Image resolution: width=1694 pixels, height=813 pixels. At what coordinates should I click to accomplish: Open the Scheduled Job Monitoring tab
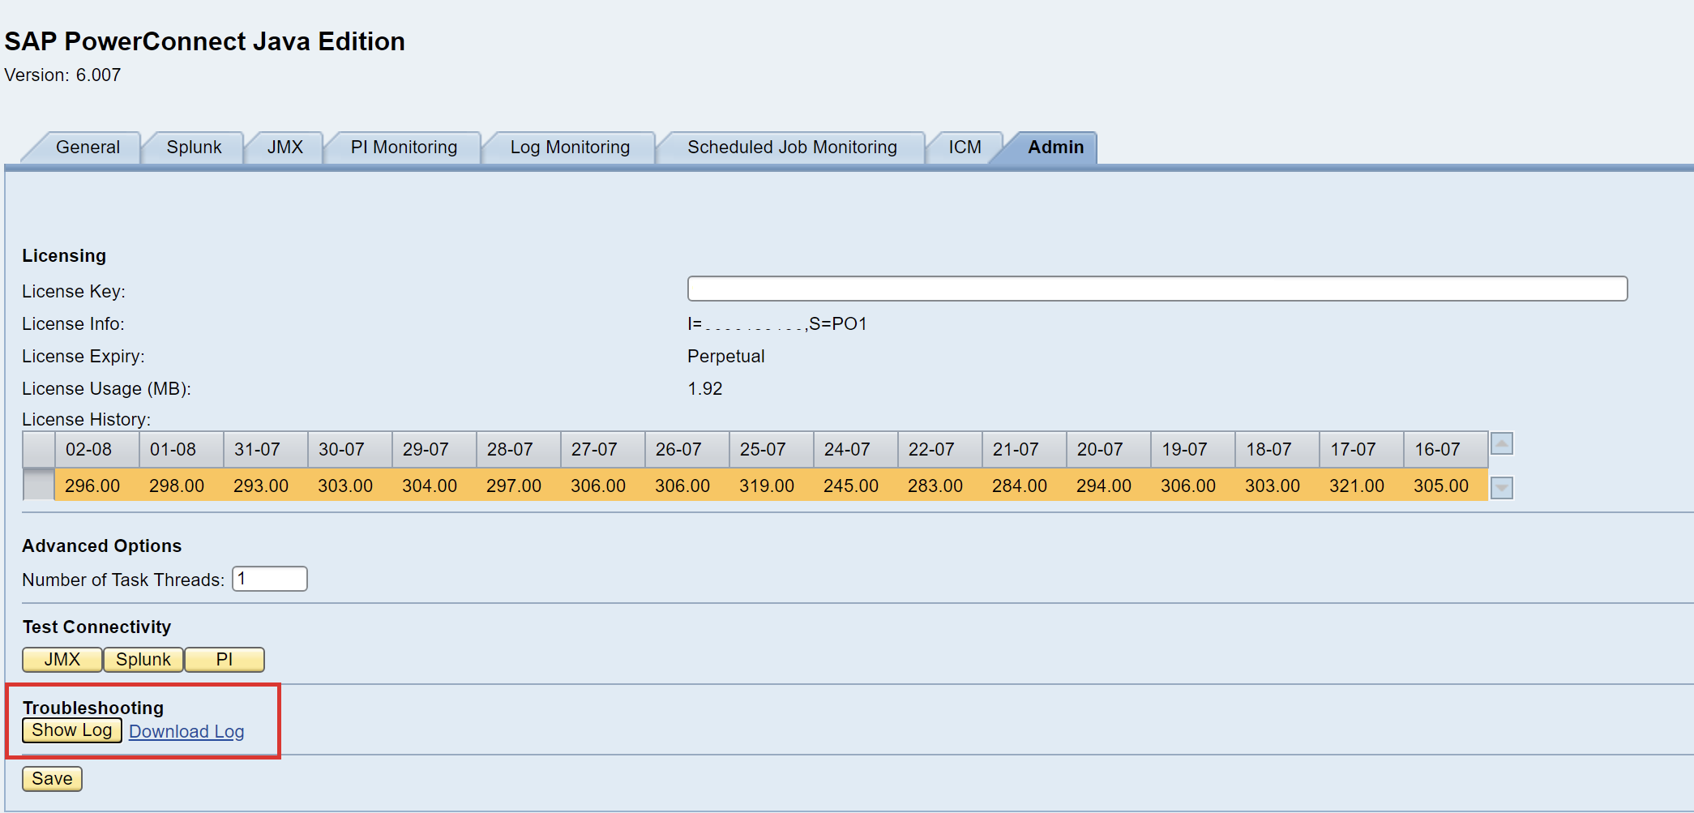click(x=791, y=147)
